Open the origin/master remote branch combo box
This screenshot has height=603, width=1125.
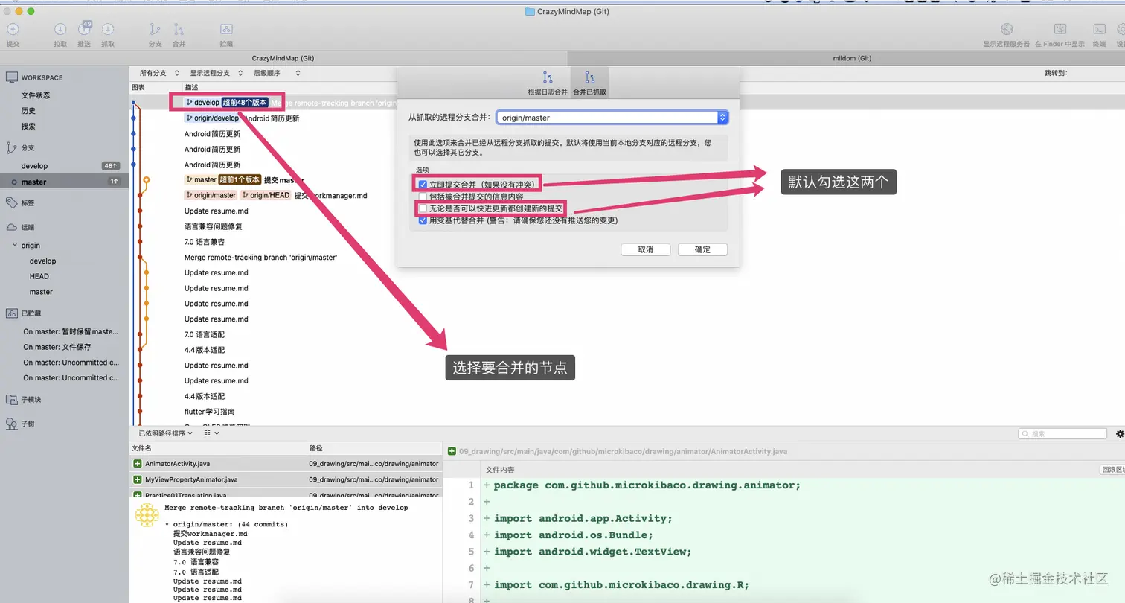click(x=612, y=118)
